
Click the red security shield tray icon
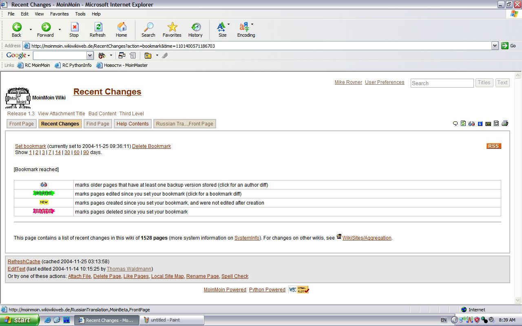(477, 320)
